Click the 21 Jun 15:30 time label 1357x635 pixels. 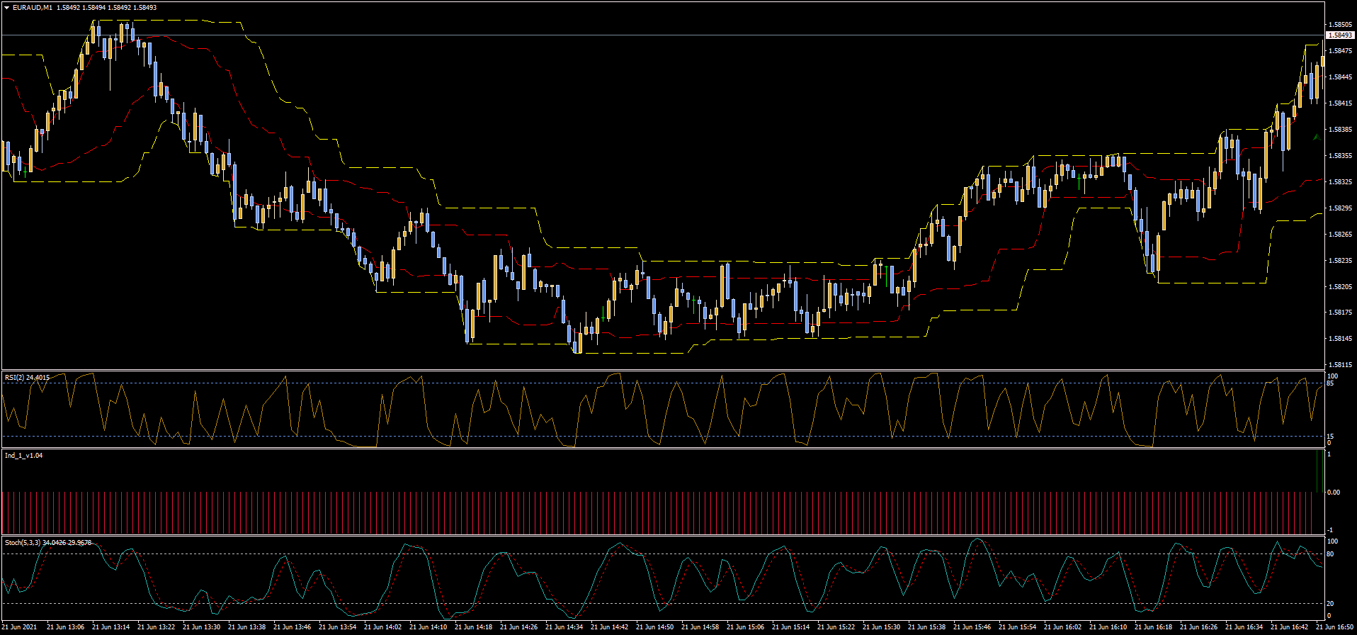(882, 627)
